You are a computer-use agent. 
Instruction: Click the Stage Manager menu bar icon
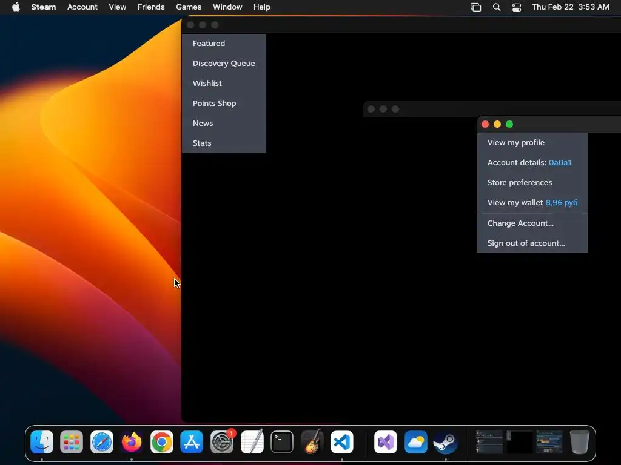[475, 7]
